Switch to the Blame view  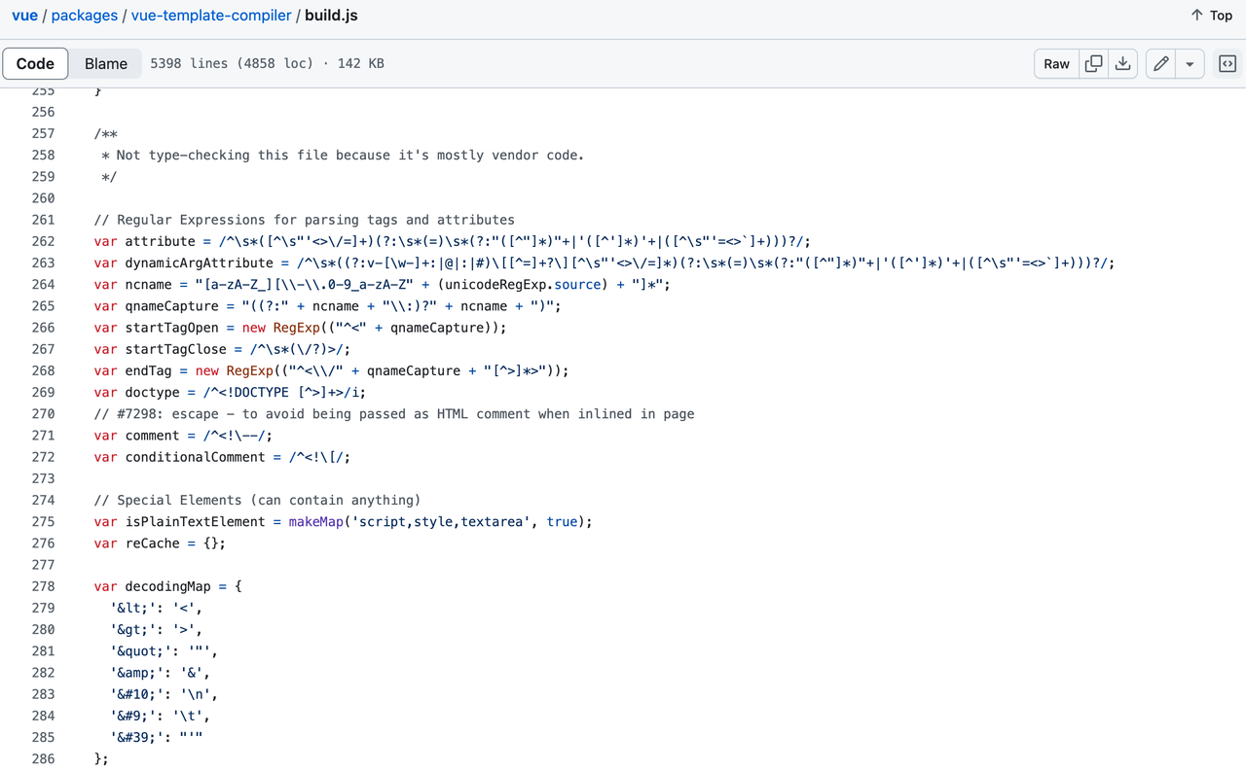[x=105, y=62]
